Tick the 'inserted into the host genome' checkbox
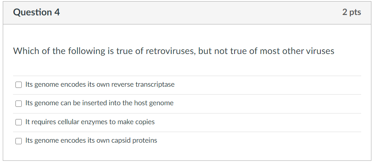This screenshot has height=162, width=373. [19, 103]
